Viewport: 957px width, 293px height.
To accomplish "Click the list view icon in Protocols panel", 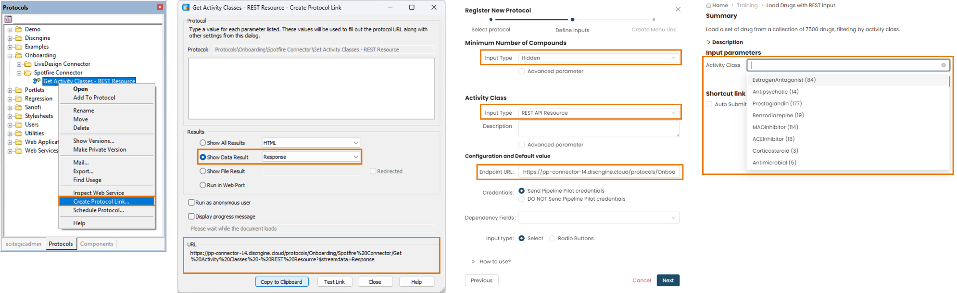I will click(x=8, y=19).
